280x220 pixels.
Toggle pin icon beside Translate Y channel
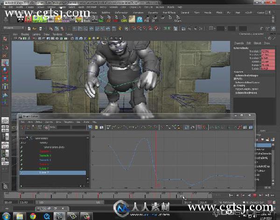pyautogui.click(x=21, y=155)
